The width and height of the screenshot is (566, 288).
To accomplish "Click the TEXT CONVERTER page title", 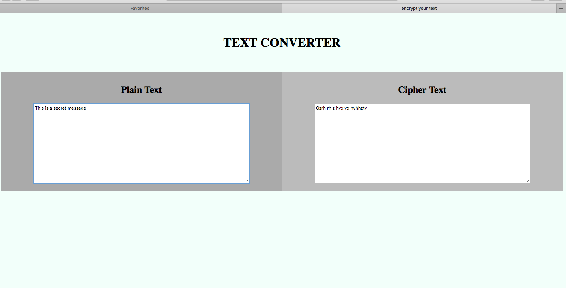I will coord(282,43).
